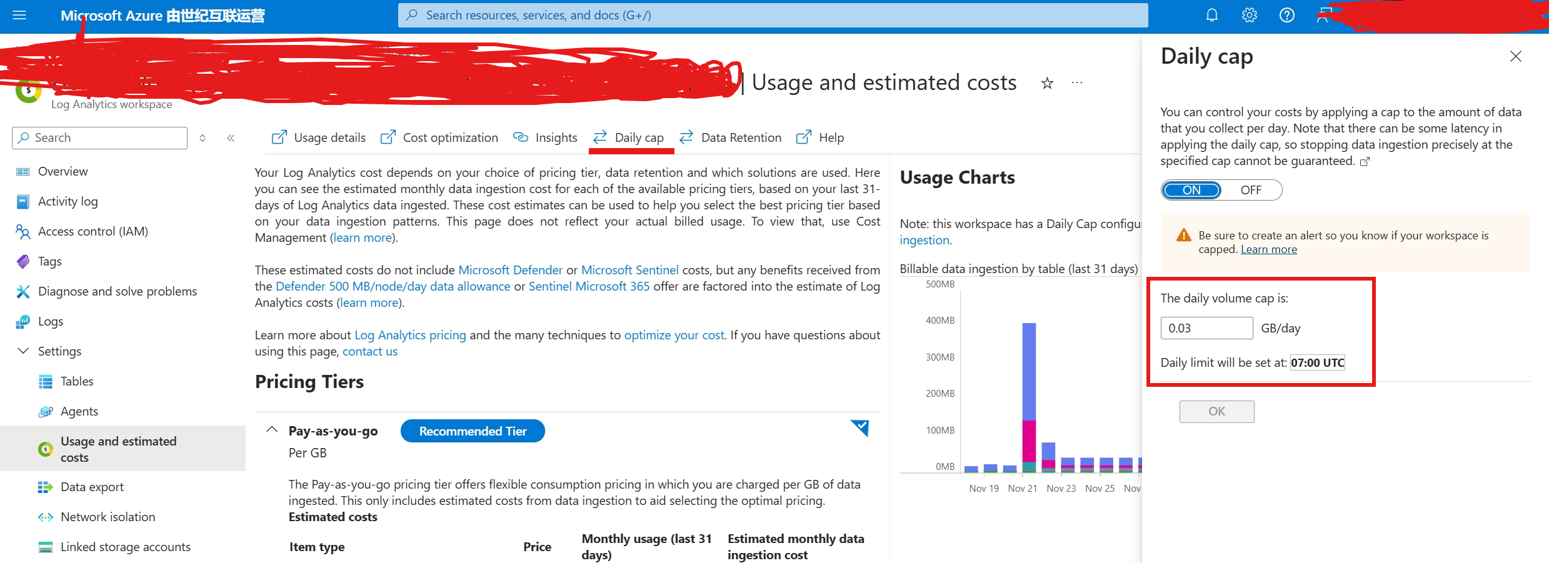The height and width of the screenshot is (563, 1549).
Task: Favorite this page with star icon
Action: [x=1047, y=83]
